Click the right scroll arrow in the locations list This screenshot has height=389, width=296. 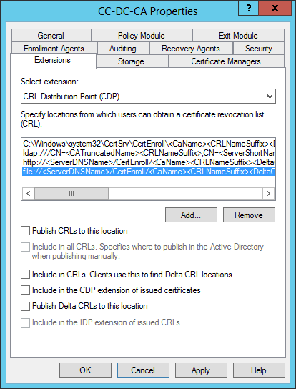pos(268,193)
